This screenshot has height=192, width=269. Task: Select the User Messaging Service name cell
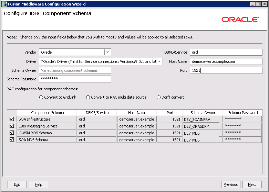tap(46, 126)
